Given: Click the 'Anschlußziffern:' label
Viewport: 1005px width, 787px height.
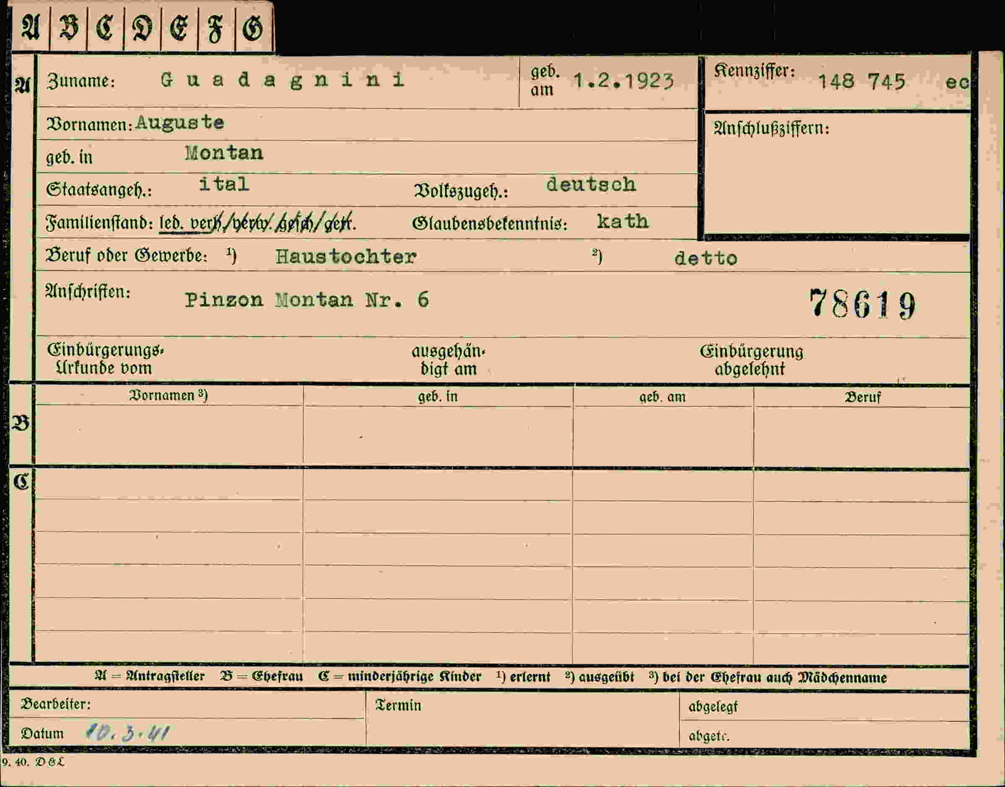Looking at the screenshot, I should point(772,128).
